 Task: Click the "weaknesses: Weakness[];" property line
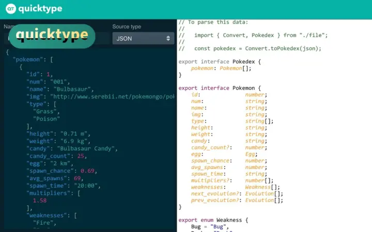coord(236,187)
